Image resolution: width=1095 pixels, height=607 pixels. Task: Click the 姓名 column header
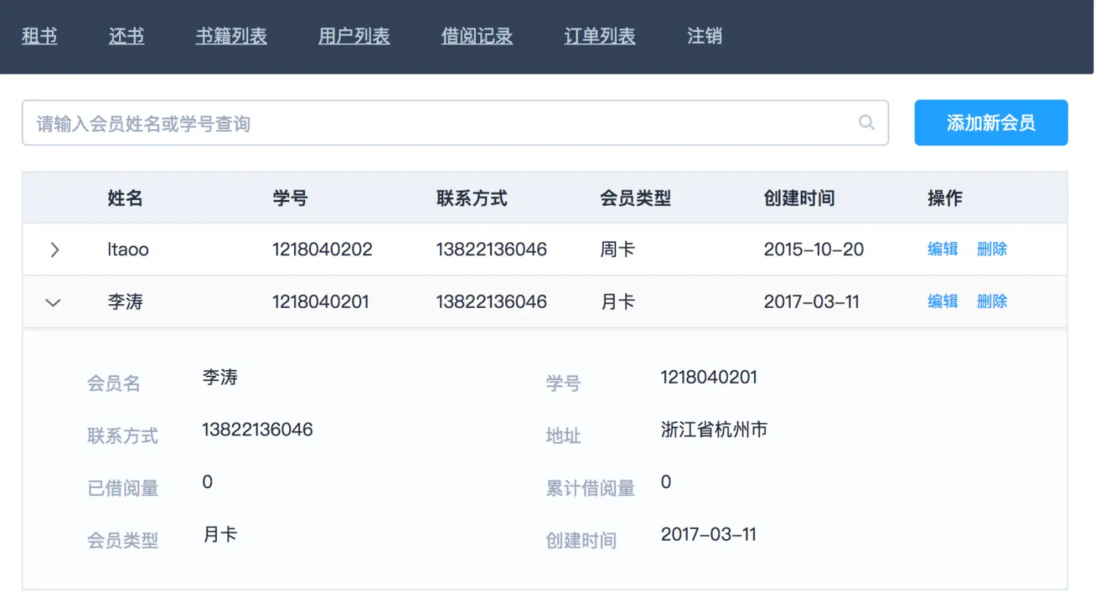pyautogui.click(x=125, y=198)
